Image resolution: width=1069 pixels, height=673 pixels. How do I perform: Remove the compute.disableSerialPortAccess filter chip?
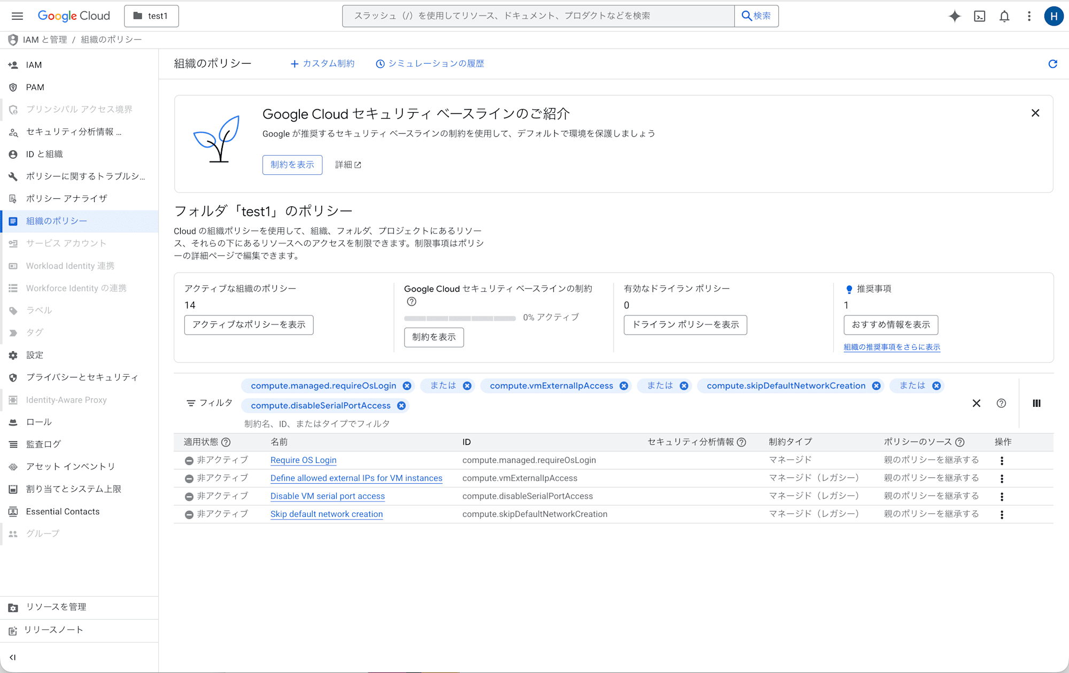point(401,405)
